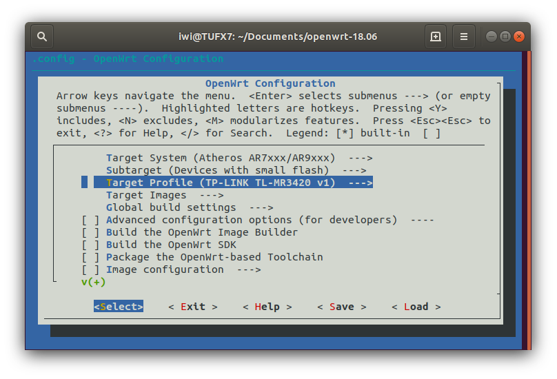
Task: Open Image configuration submenu arrow
Action: click(x=249, y=270)
